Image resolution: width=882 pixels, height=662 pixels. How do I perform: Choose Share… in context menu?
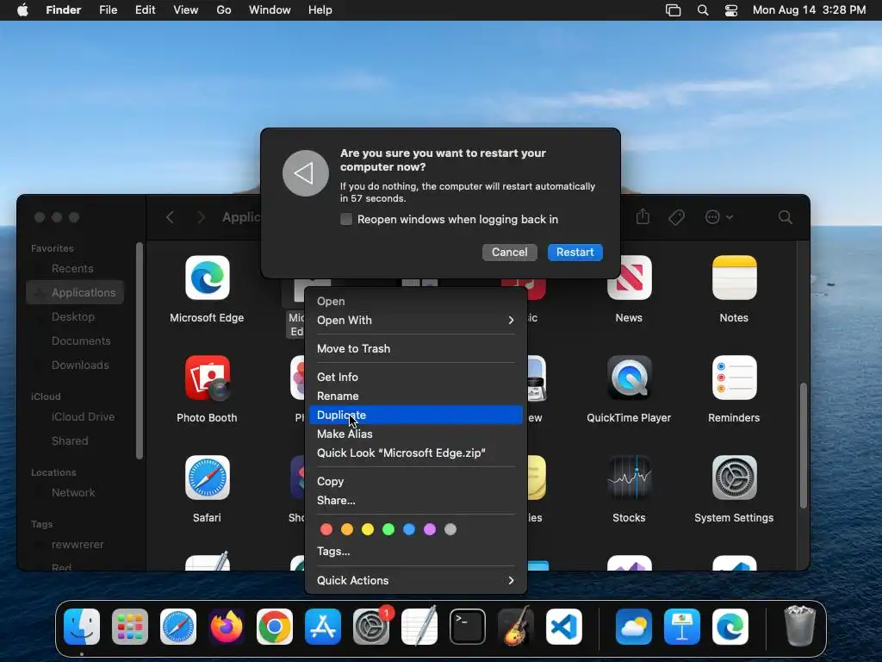(x=416, y=501)
